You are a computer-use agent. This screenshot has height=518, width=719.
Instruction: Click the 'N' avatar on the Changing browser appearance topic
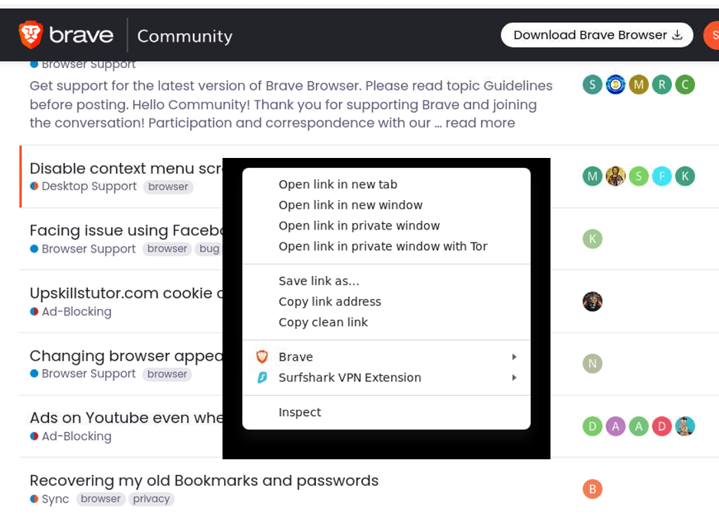point(592,364)
